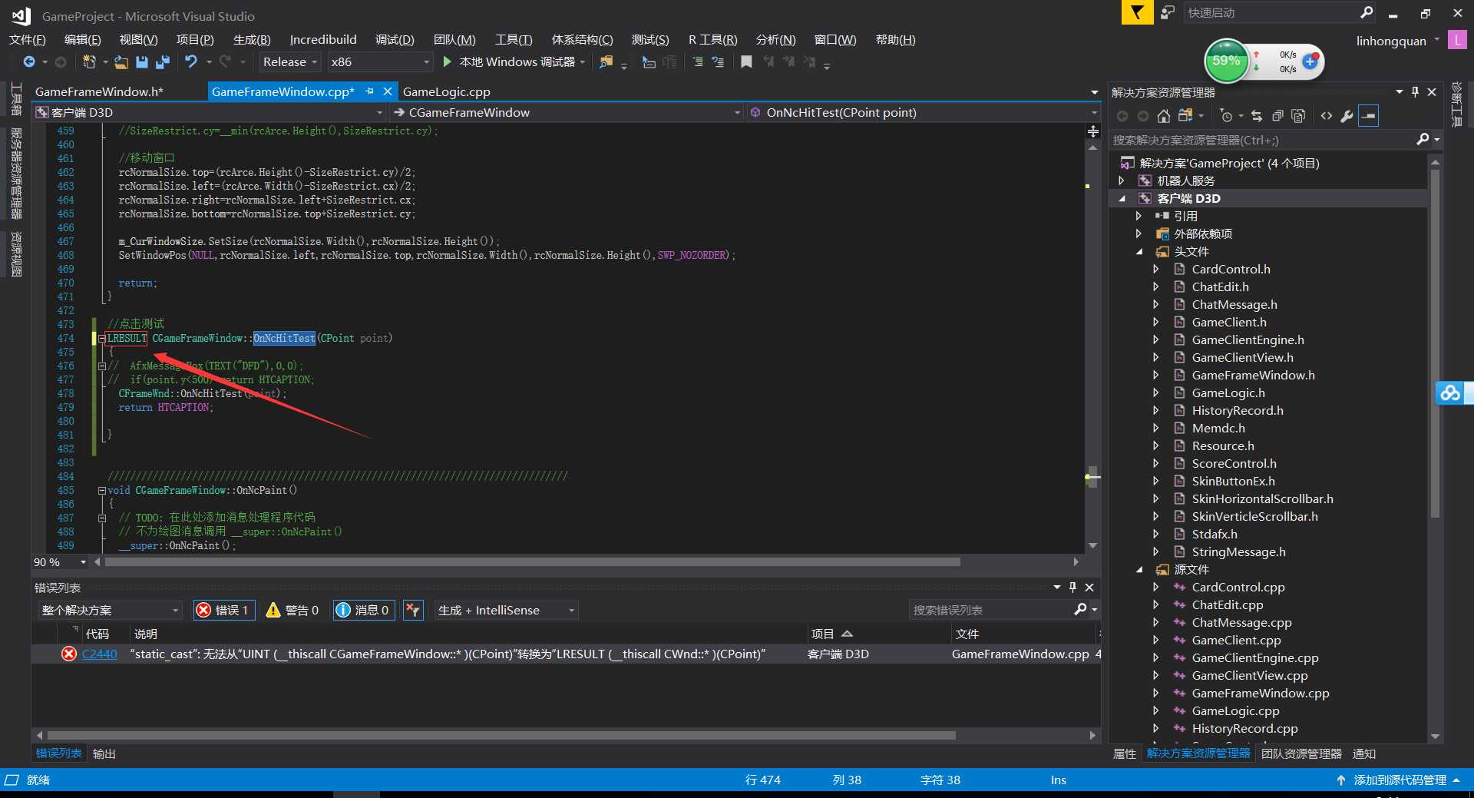The height and width of the screenshot is (798, 1474).
Task: Click the notifications flag icon in title bar
Action: pos(1137,12)
